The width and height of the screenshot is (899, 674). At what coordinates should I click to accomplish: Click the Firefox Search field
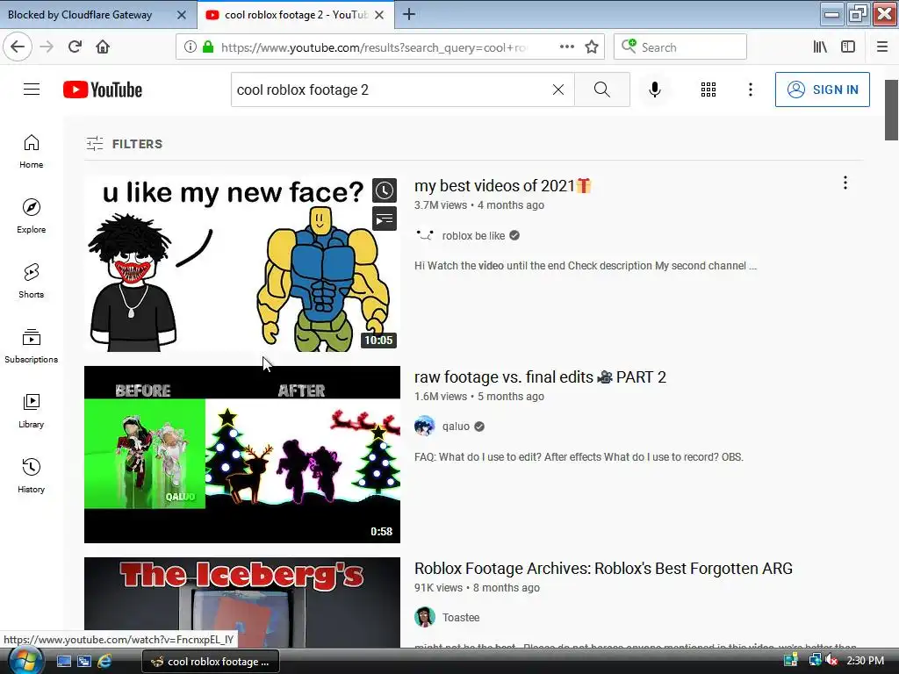(x=680, y=47)
